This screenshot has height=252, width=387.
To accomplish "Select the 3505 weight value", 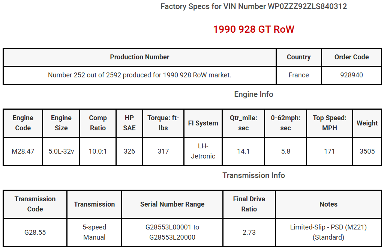I will pos(367,151).
